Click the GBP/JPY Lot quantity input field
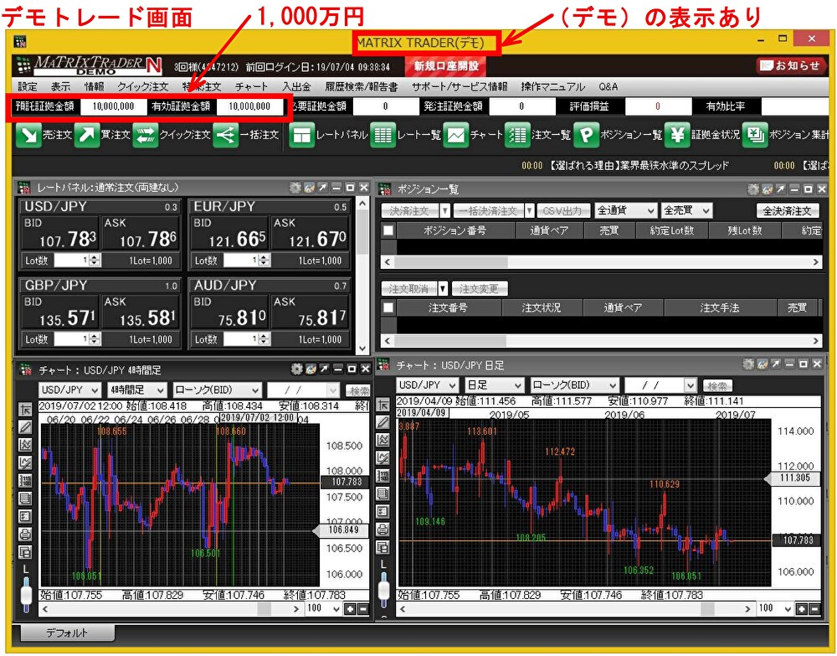The image size is (837, 656). (71, 339)
